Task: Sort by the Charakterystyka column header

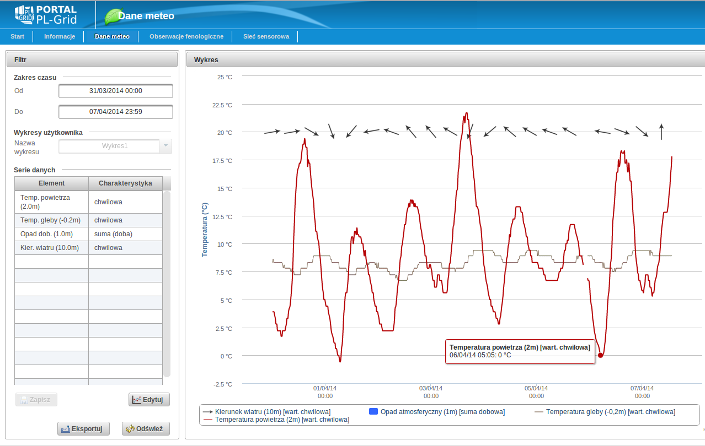Action: click(x=125, y=183)
